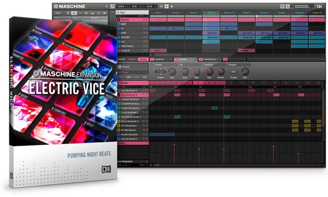Click the restart button left of Play

(161, 6)
